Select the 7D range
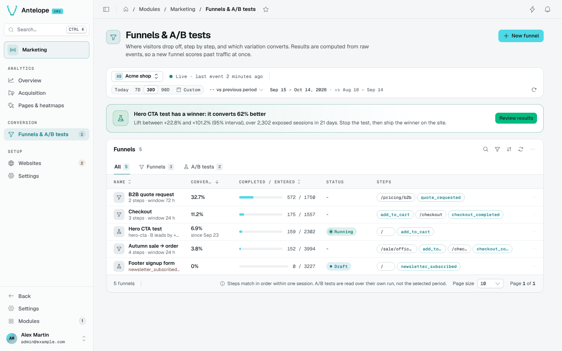Viewport: 562px width, 351px height. tap(137, 90)
